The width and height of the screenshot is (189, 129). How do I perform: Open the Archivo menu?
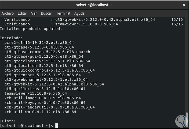[x=7, y=13]
